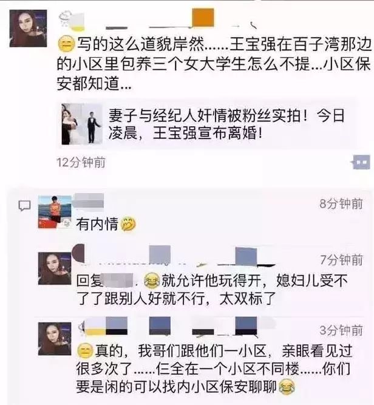Tap the reply comment starting 真的，我哥们

pos(214,369)
